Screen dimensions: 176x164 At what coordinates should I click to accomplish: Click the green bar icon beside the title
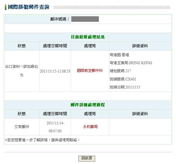(6, 7)
